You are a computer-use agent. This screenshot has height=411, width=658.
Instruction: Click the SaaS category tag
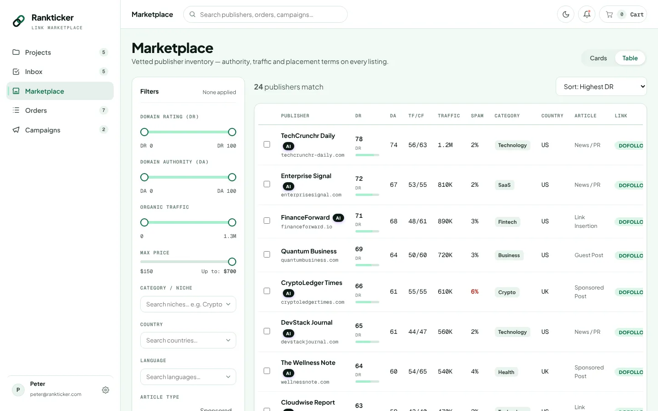pos(504,185)
